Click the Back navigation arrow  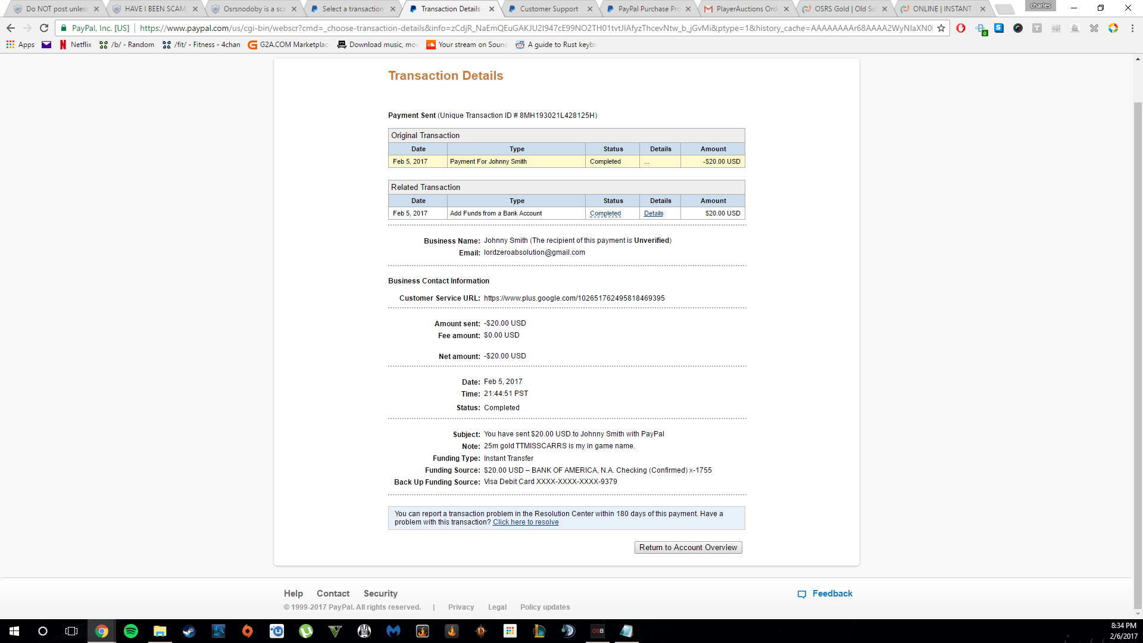pos(11,28)
